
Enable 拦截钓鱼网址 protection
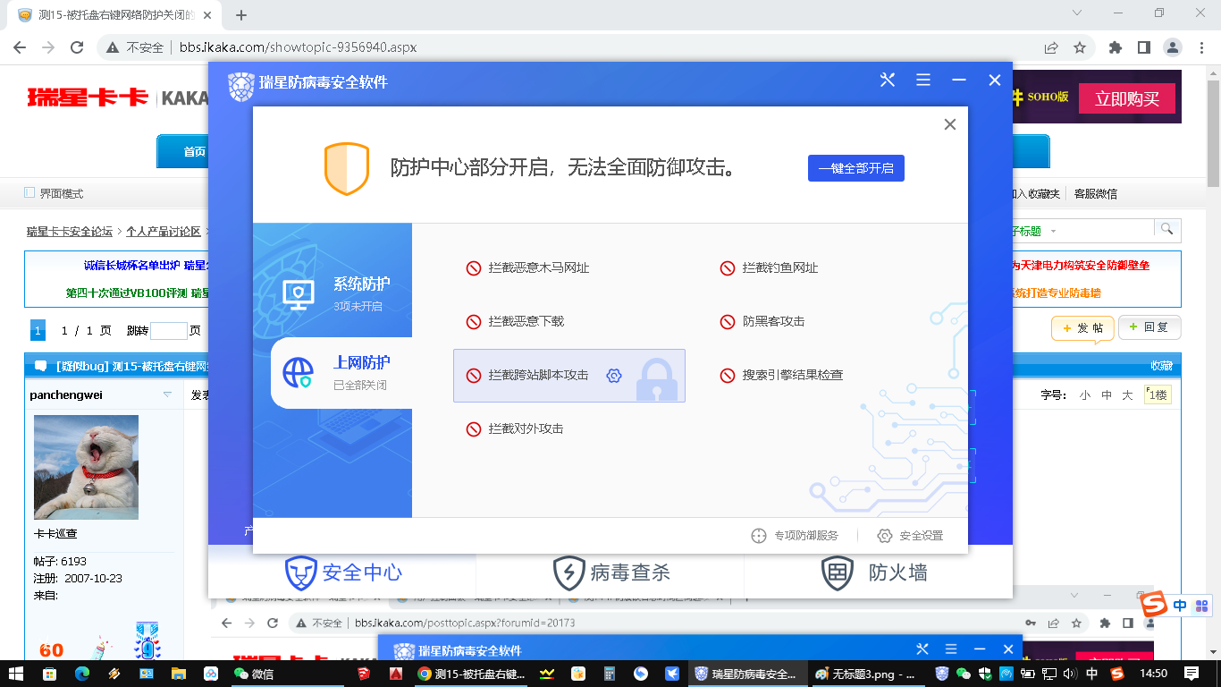pos(728,268)
